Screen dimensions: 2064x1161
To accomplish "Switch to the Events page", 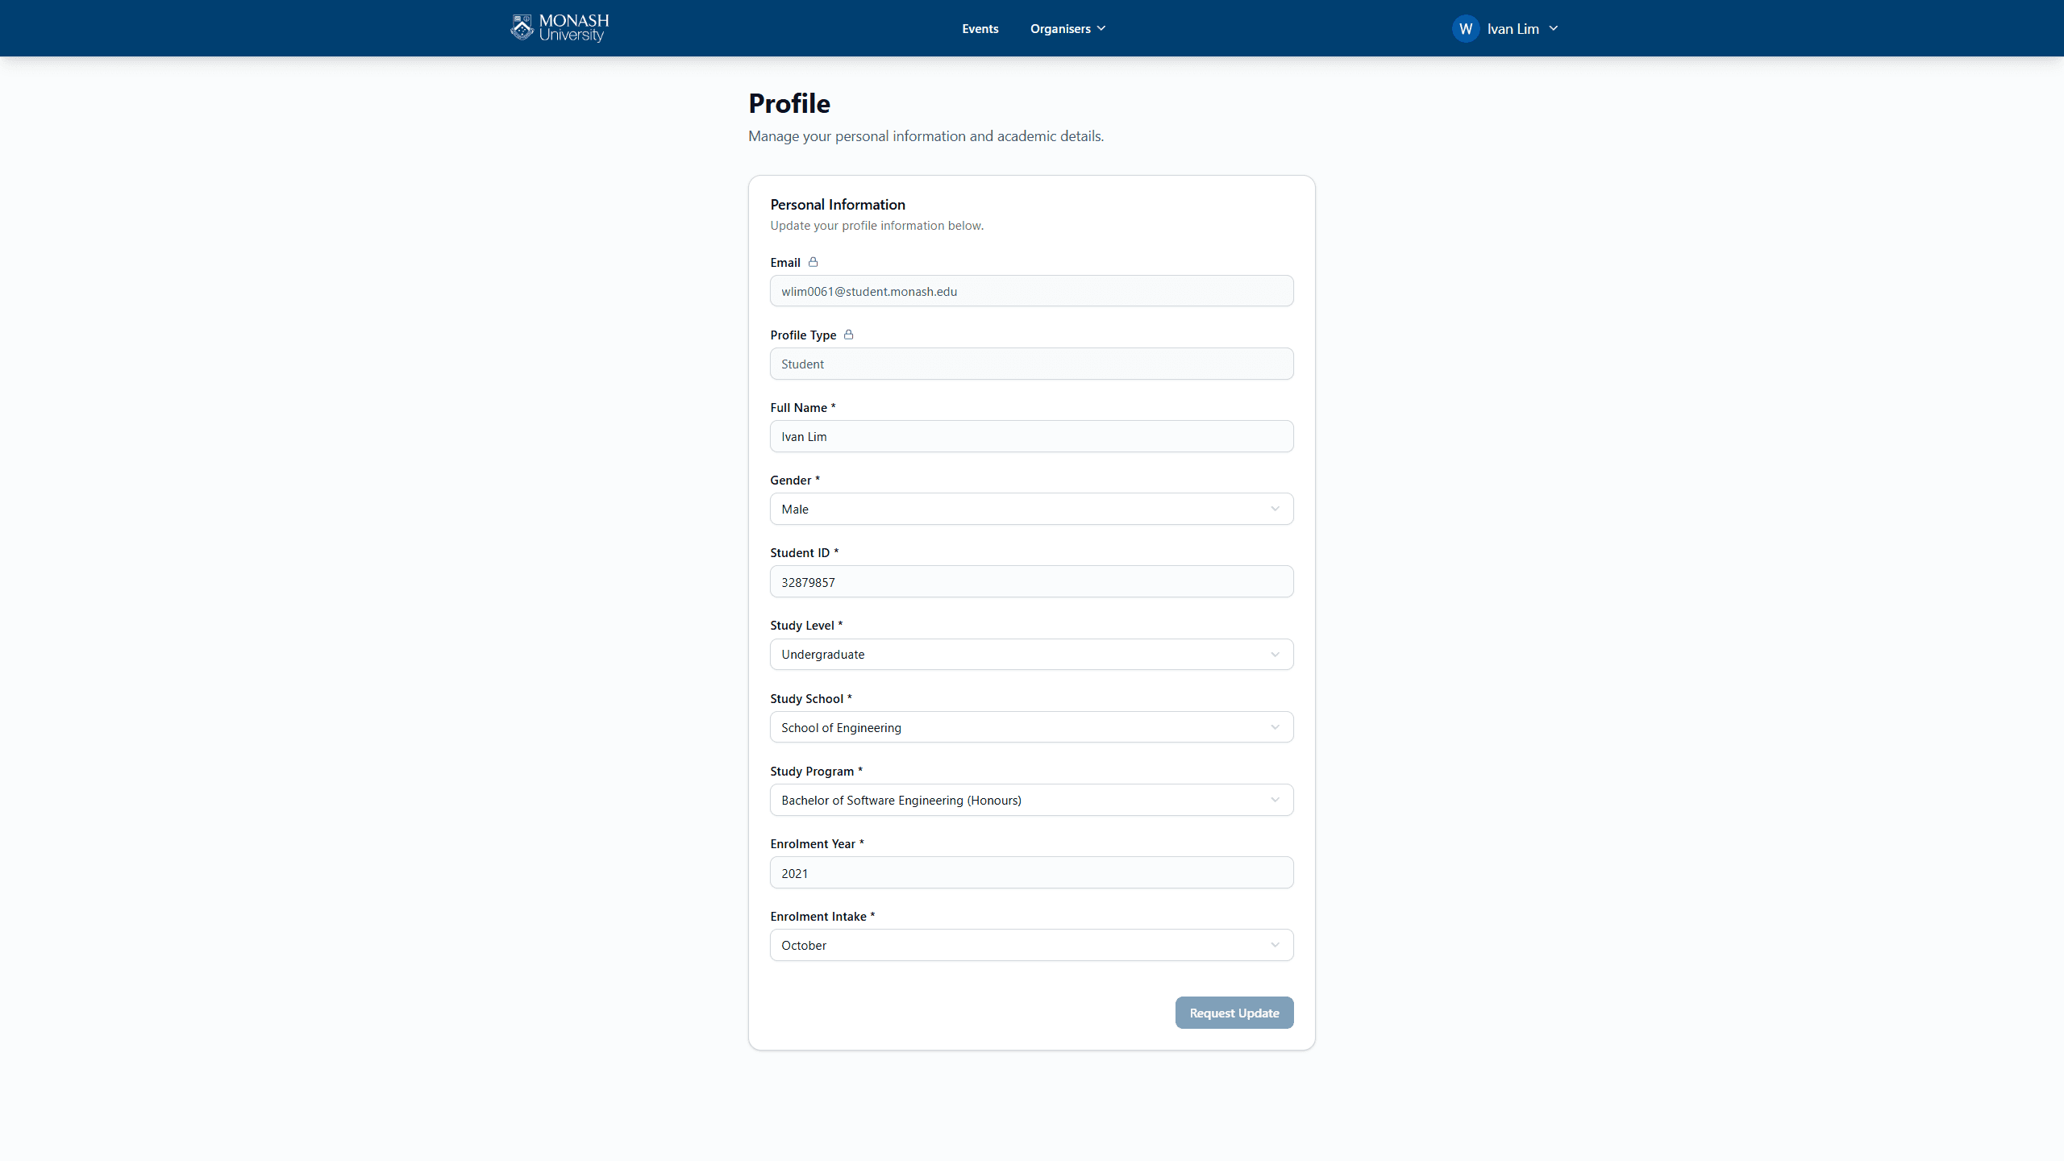I will tap(980, 28).
